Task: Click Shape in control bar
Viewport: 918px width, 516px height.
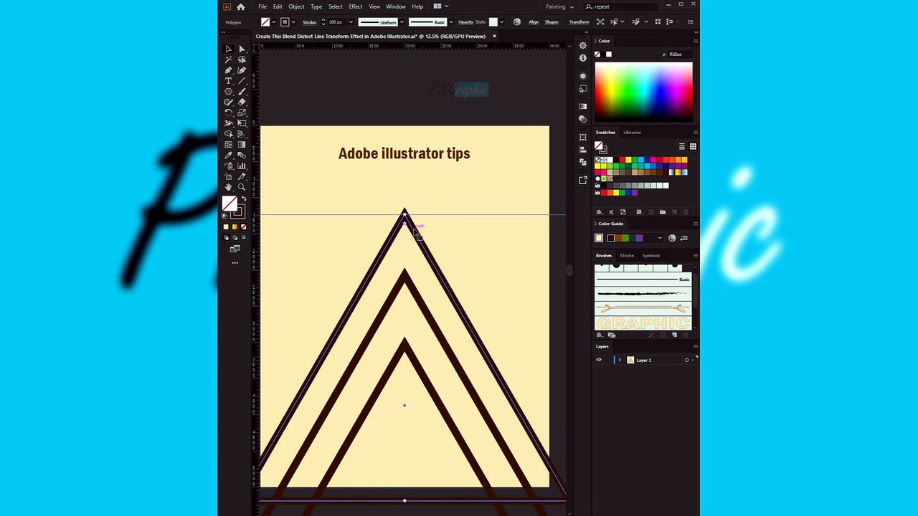Action: pyautogui.click(x=552, y=22)
